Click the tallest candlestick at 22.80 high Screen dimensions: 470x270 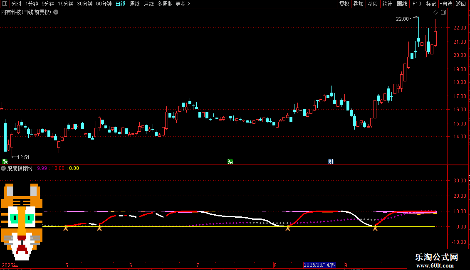[x=419, y=32]
